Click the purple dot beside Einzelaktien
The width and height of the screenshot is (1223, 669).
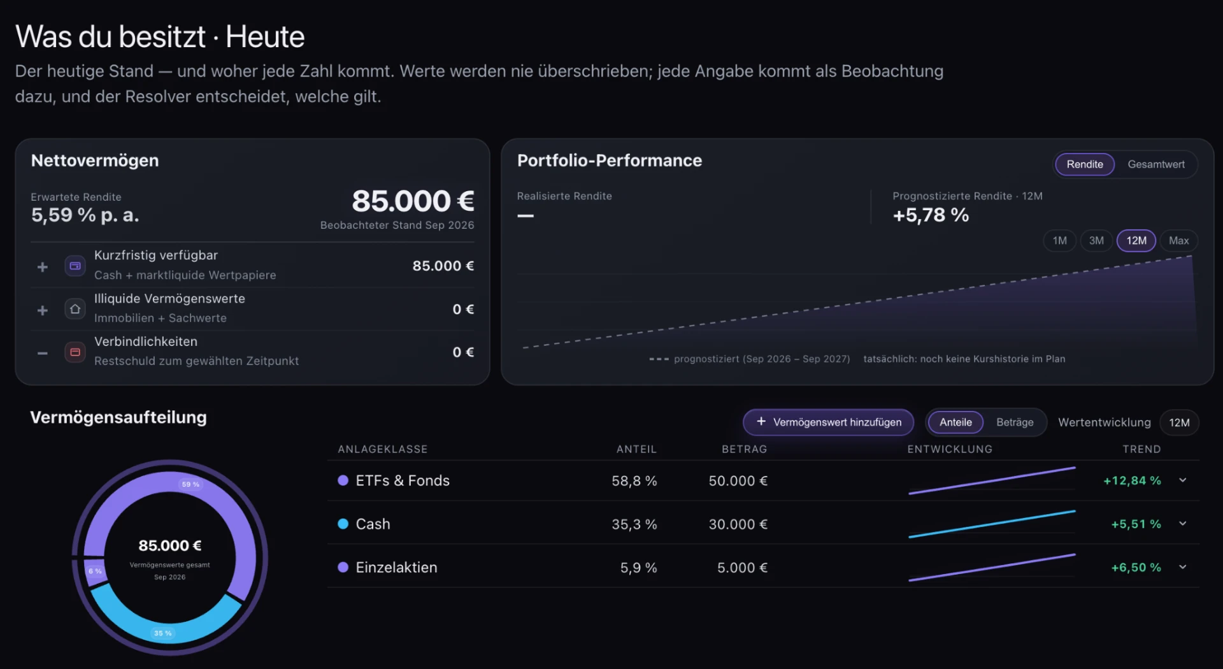coord(343,567)
